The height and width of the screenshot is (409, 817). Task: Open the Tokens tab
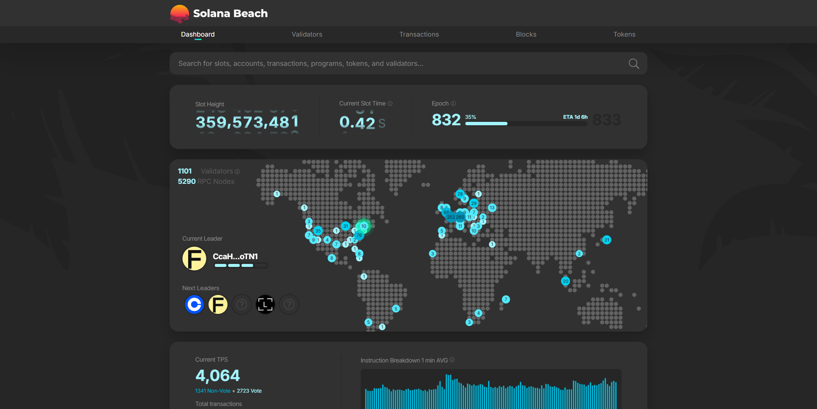point(624,34)
